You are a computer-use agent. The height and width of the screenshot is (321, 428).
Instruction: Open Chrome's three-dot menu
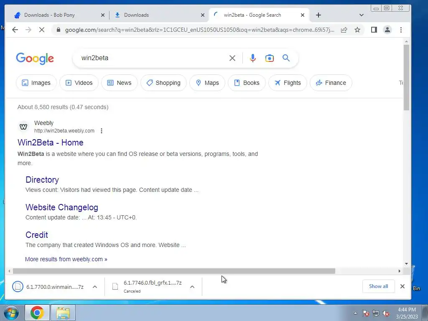tap(401, 30)
